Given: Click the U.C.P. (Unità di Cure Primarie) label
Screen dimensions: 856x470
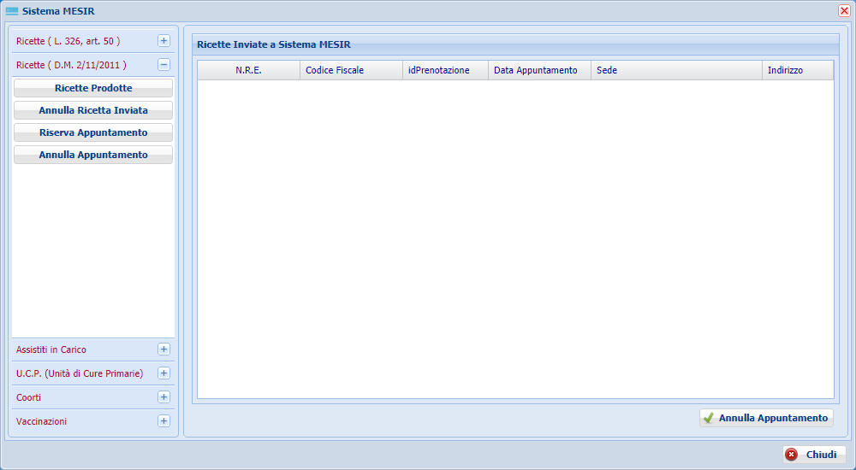Looking at the screenshot, I should pyautogui.click(x=80, y=374).
